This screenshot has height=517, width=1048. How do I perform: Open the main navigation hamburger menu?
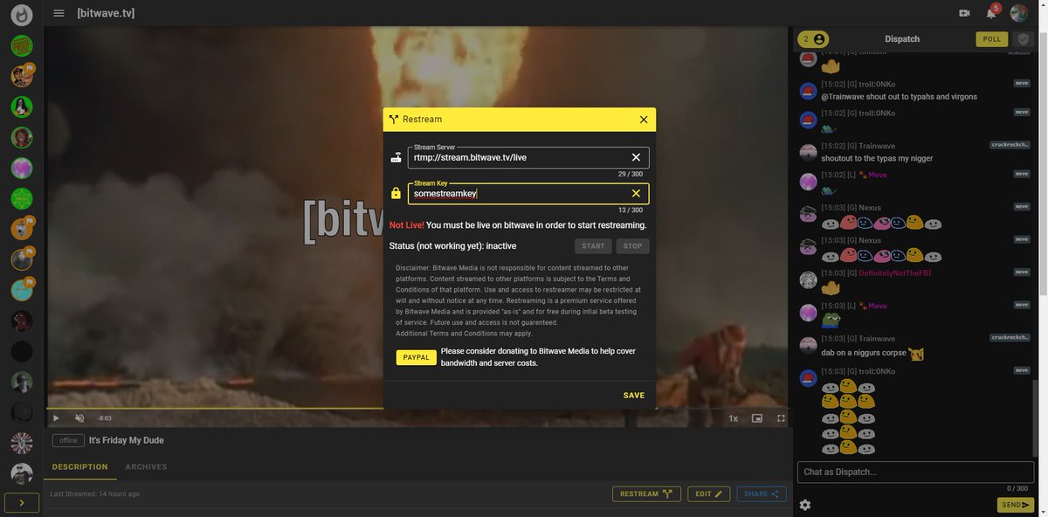58,12
